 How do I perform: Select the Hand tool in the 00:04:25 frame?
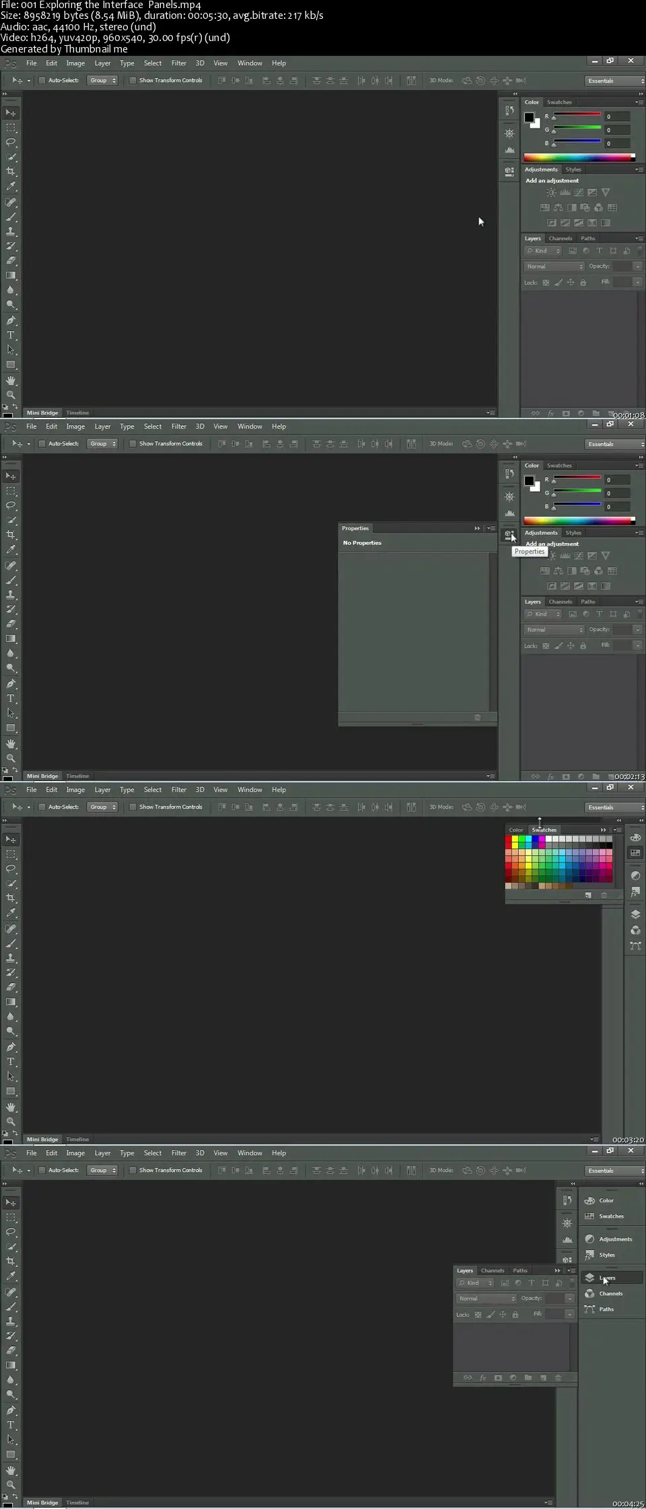point(11,1470)
